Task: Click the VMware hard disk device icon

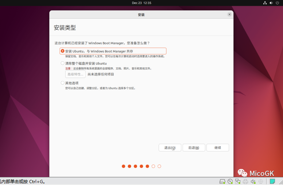Action: click(x=222, y=181)
